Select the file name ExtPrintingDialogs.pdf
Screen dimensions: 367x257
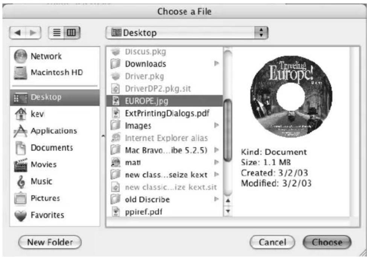(x=167, y=113)
